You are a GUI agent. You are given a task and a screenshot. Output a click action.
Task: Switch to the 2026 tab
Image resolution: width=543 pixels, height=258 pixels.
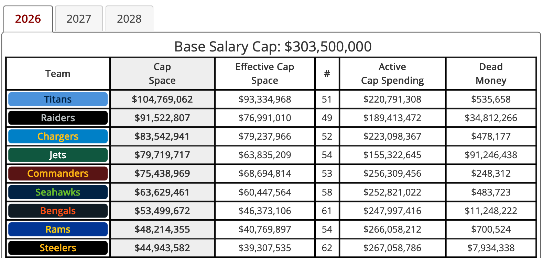tap(28, 19)
